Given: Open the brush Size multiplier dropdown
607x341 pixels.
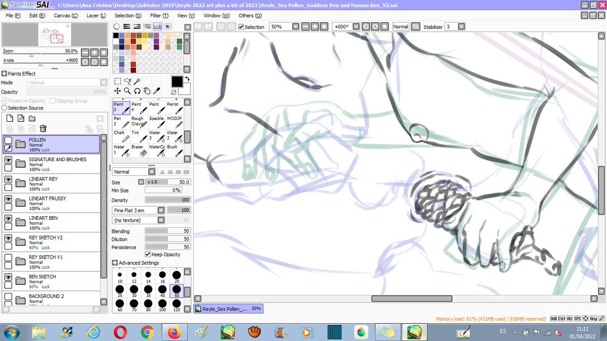Looking at the screenshot, I should (x=141, y=182).
